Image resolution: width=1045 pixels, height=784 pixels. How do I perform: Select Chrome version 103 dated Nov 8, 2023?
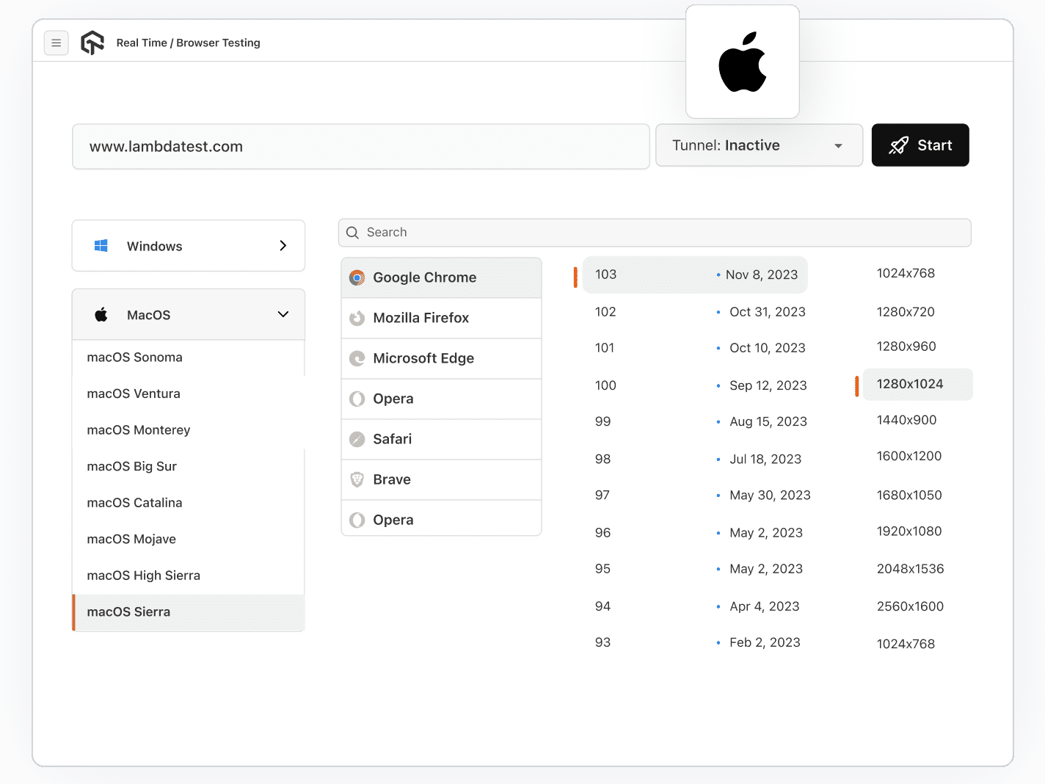click(694, 275)
